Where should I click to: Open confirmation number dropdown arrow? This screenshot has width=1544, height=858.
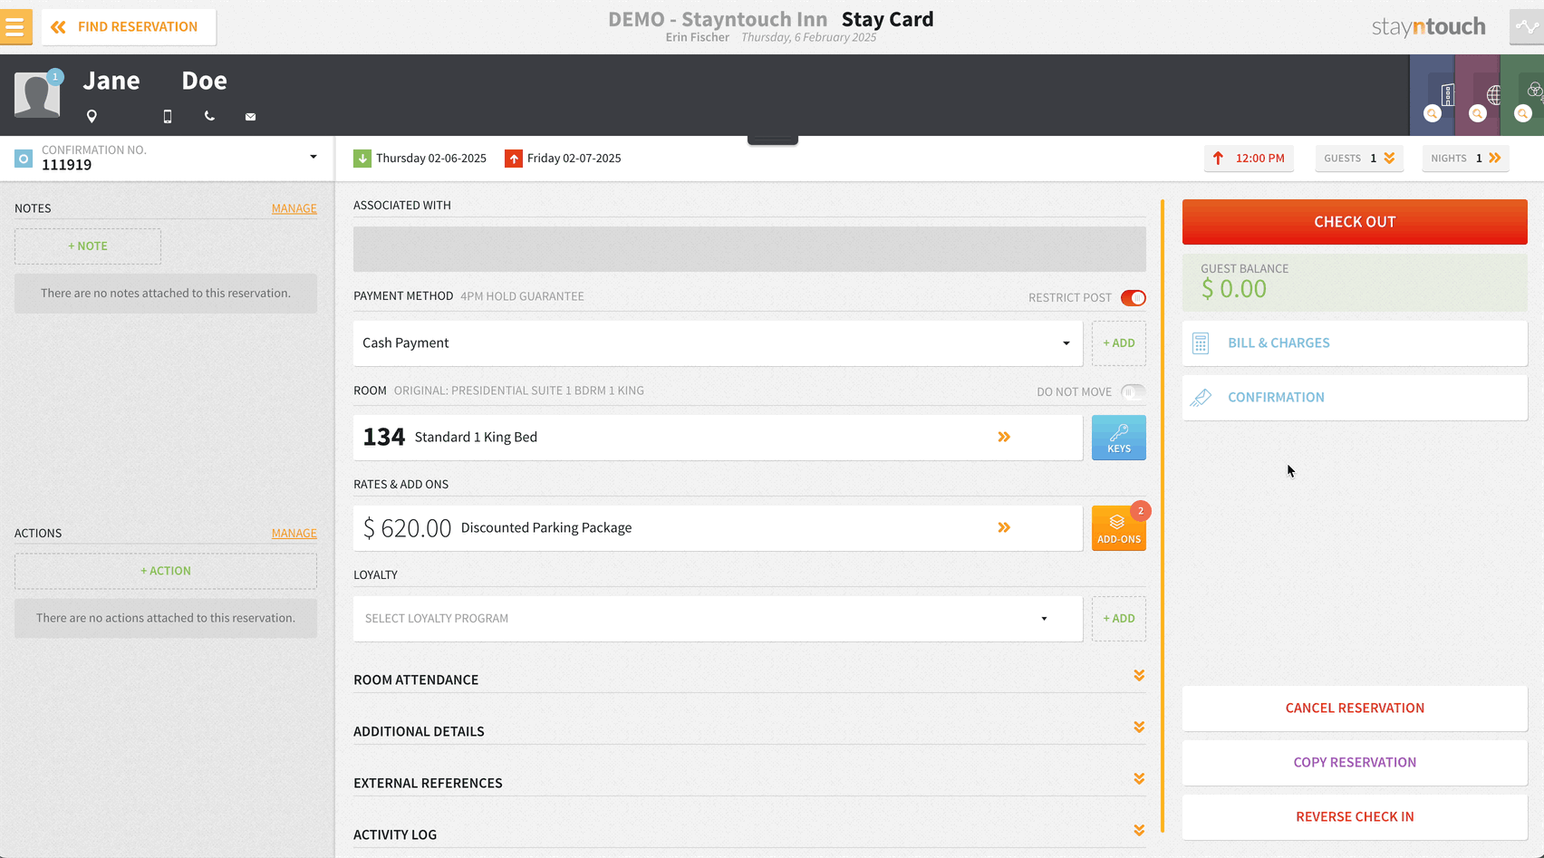coord(314,157)
